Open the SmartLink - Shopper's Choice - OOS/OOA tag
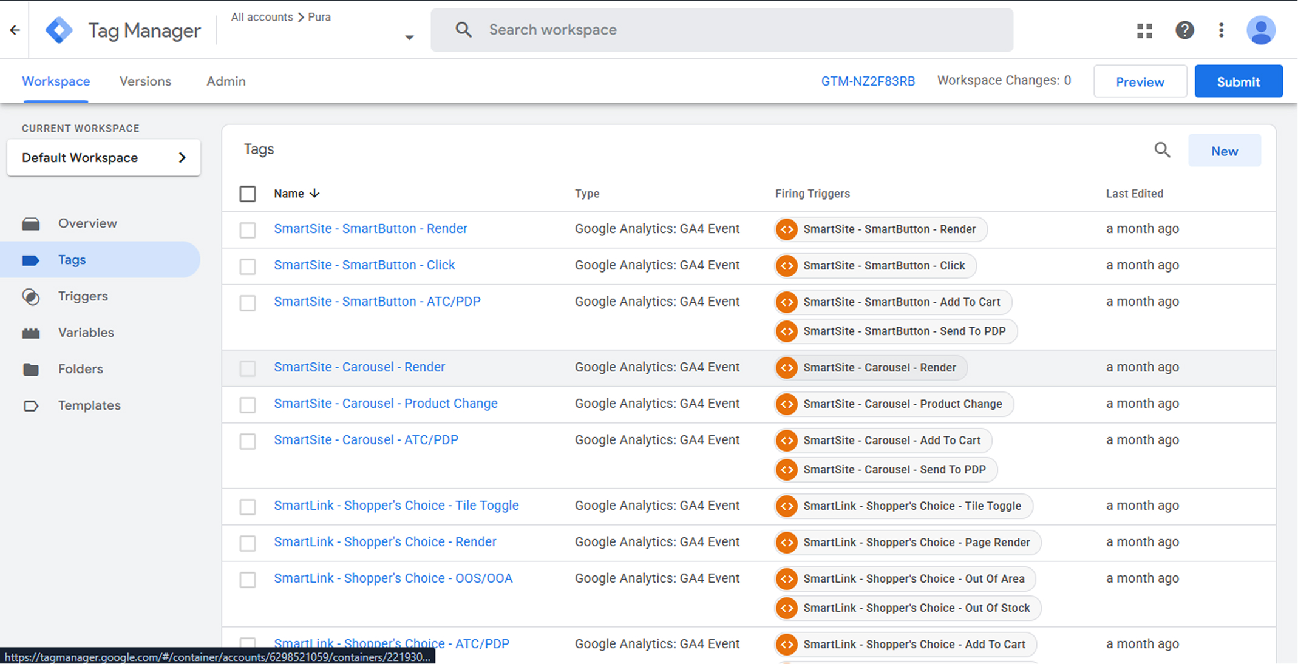The width and height of the screenshot is (1298, 664). pyautogui.click(x=393, y=578)
